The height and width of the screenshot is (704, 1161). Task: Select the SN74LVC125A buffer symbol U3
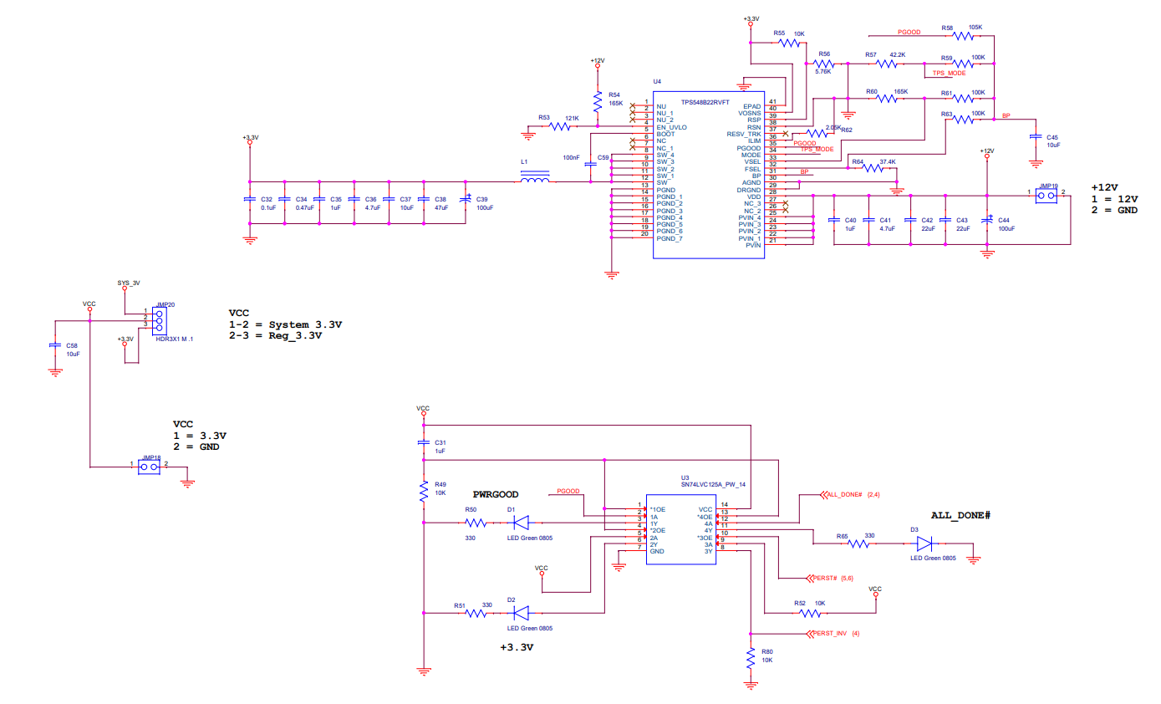(x=681, y=531)
